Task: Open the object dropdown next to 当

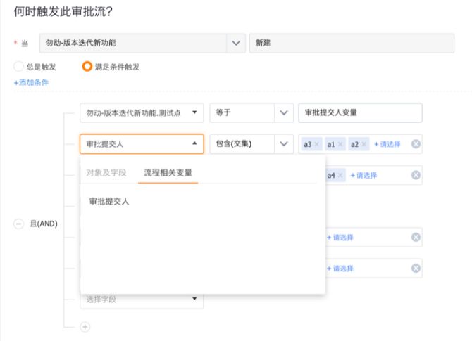Action: coord(236,43)
